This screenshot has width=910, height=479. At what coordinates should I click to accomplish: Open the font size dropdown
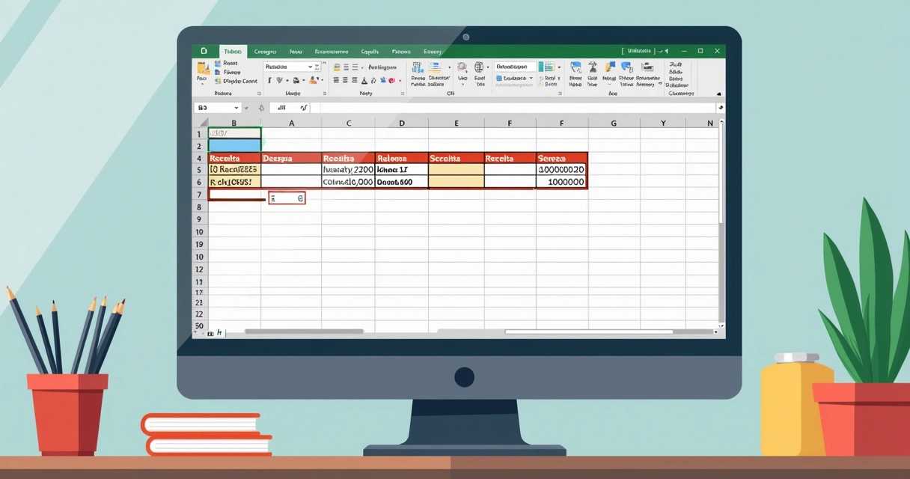point(317,67)
